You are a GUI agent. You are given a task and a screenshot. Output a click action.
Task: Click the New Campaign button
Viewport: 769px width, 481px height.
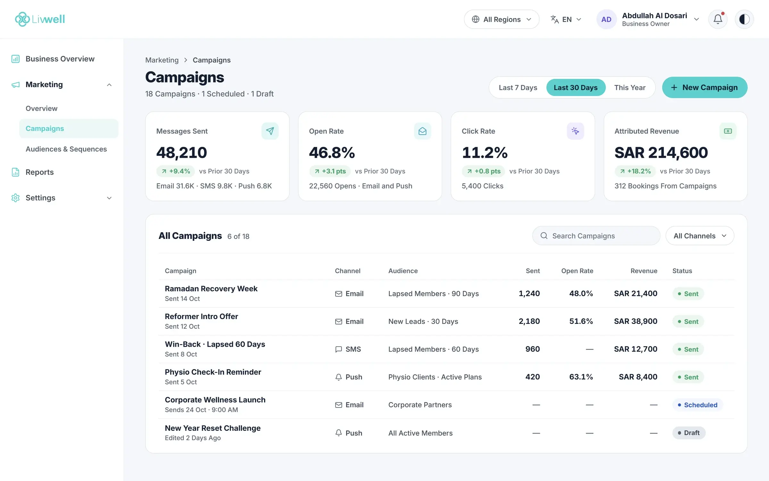pyautogui.click(x=705, y=88)
